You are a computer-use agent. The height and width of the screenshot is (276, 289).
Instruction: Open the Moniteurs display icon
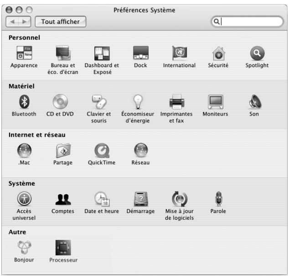tap(216, 101)
